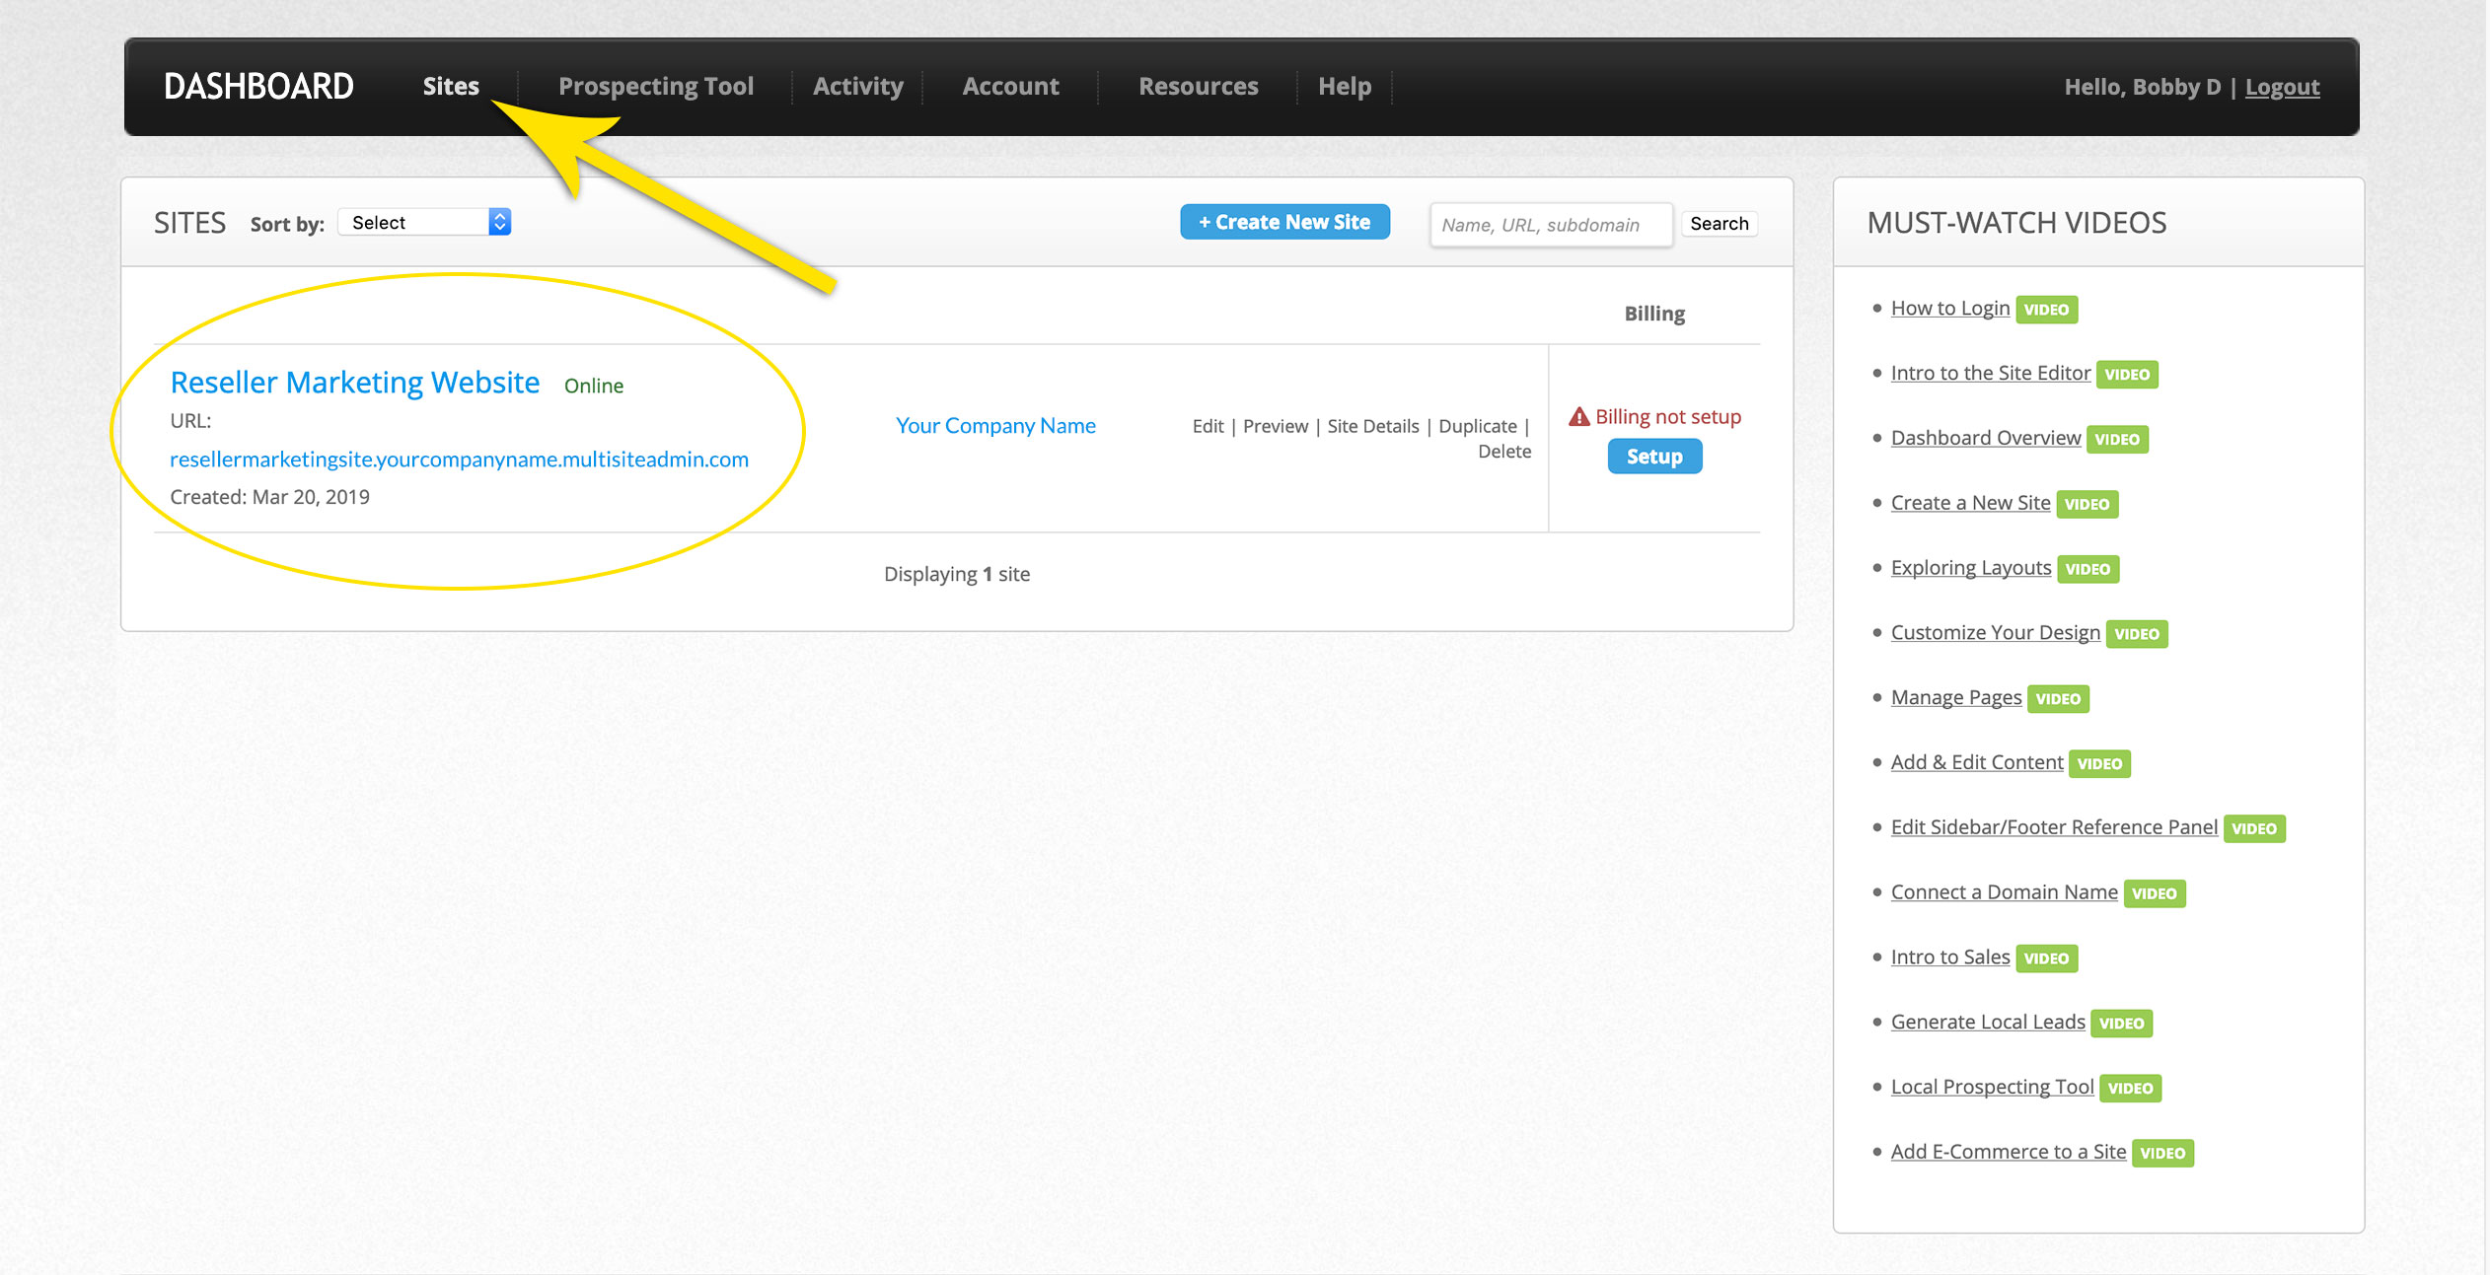The width and height of the screenshot is (2490, 1275).
Task: Open the Help menu item
Action: (x=1345, y=87)
